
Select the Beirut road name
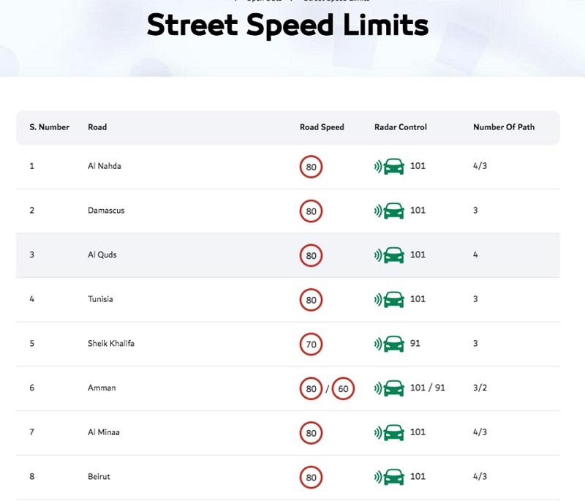tap(99, 476)
